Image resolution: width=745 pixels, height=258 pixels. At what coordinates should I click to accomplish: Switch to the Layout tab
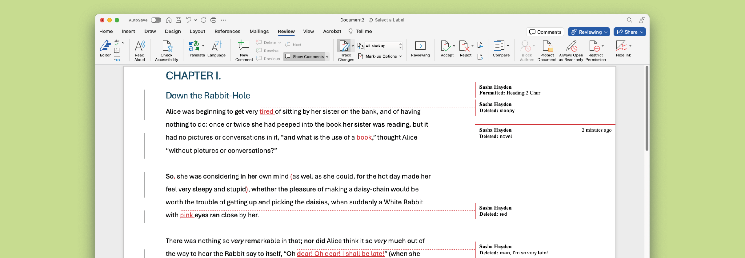coord(197,31)
